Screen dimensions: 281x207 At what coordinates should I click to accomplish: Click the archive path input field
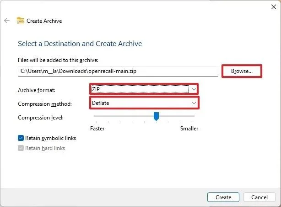click(118, 71)
